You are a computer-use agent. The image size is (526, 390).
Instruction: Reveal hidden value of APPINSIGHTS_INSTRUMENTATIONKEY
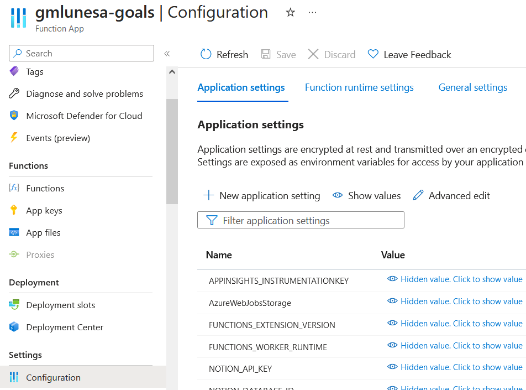point(455,279)
